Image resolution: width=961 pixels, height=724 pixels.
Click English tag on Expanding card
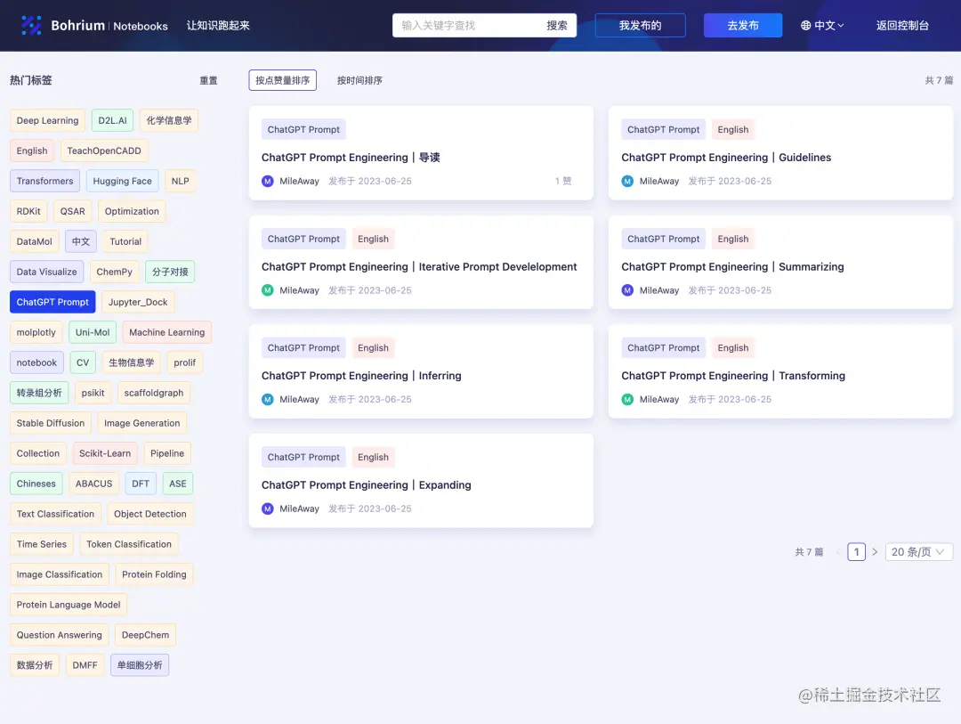pyautogui.click(x=373, y=457)
